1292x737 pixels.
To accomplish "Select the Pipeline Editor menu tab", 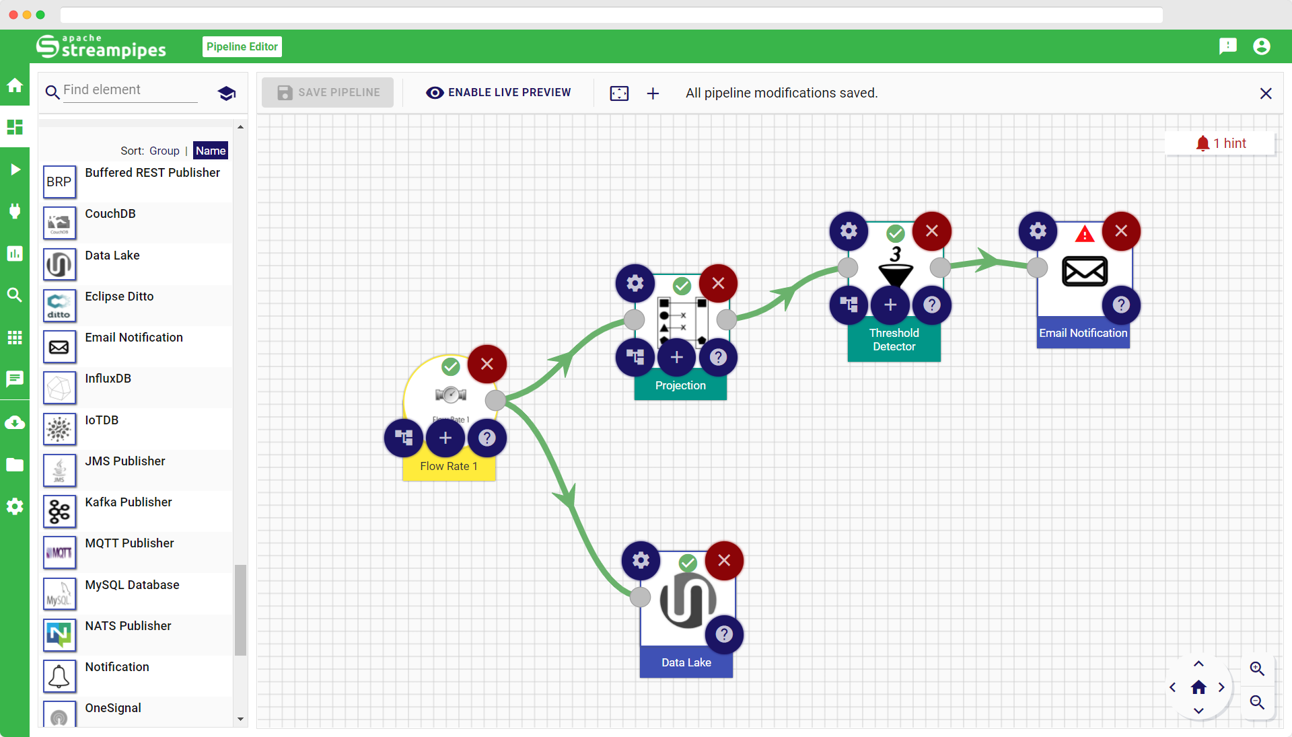I will [x=242, y=46].
